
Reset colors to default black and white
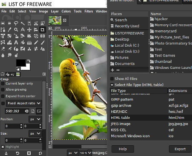(x=17, y=69)
